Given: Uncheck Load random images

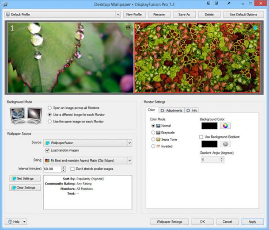Looking at the screenshot, I should [47, 150].
